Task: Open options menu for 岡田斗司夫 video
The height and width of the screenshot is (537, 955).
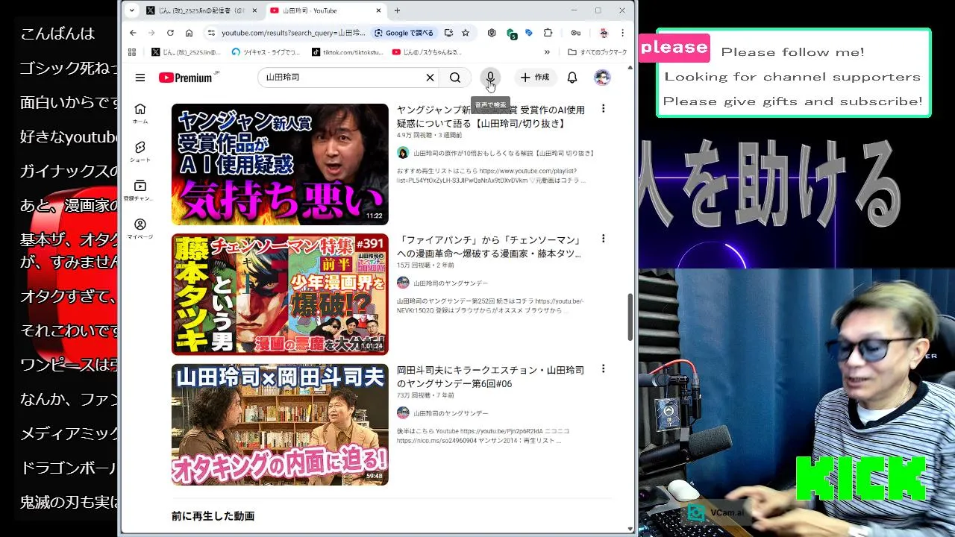Action: (603, 368)
